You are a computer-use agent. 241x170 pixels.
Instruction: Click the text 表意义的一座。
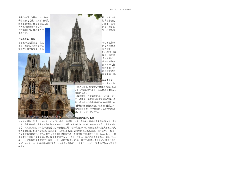pos(109,74)
